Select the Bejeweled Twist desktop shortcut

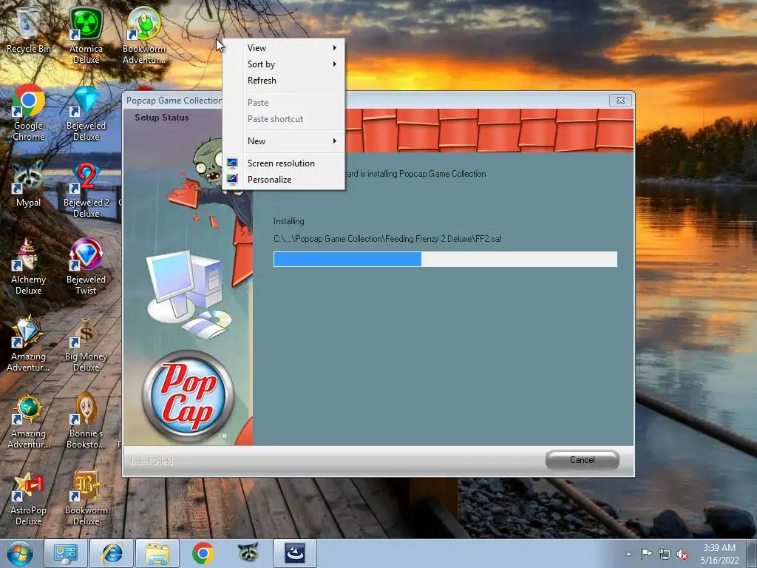(86, 266)
